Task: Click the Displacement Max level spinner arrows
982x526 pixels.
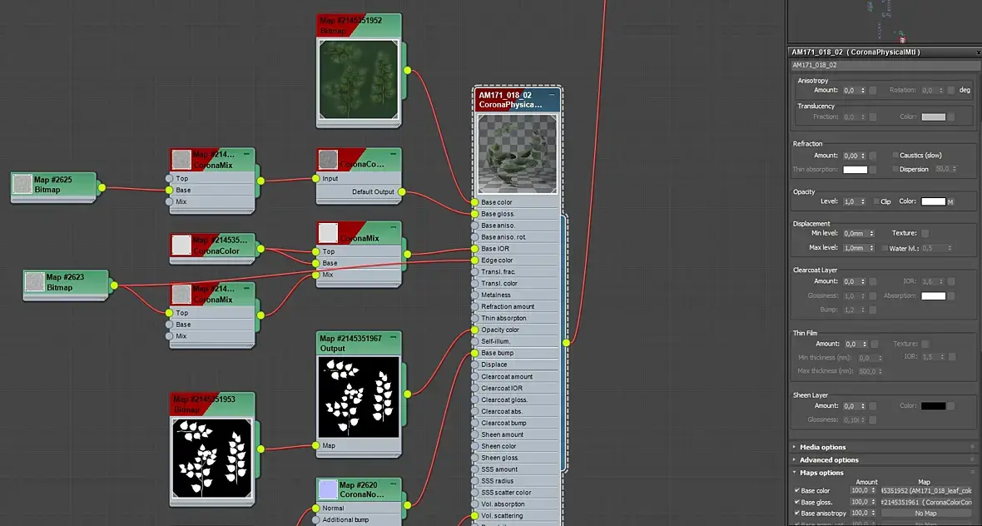Action: [x=872, y=249]
